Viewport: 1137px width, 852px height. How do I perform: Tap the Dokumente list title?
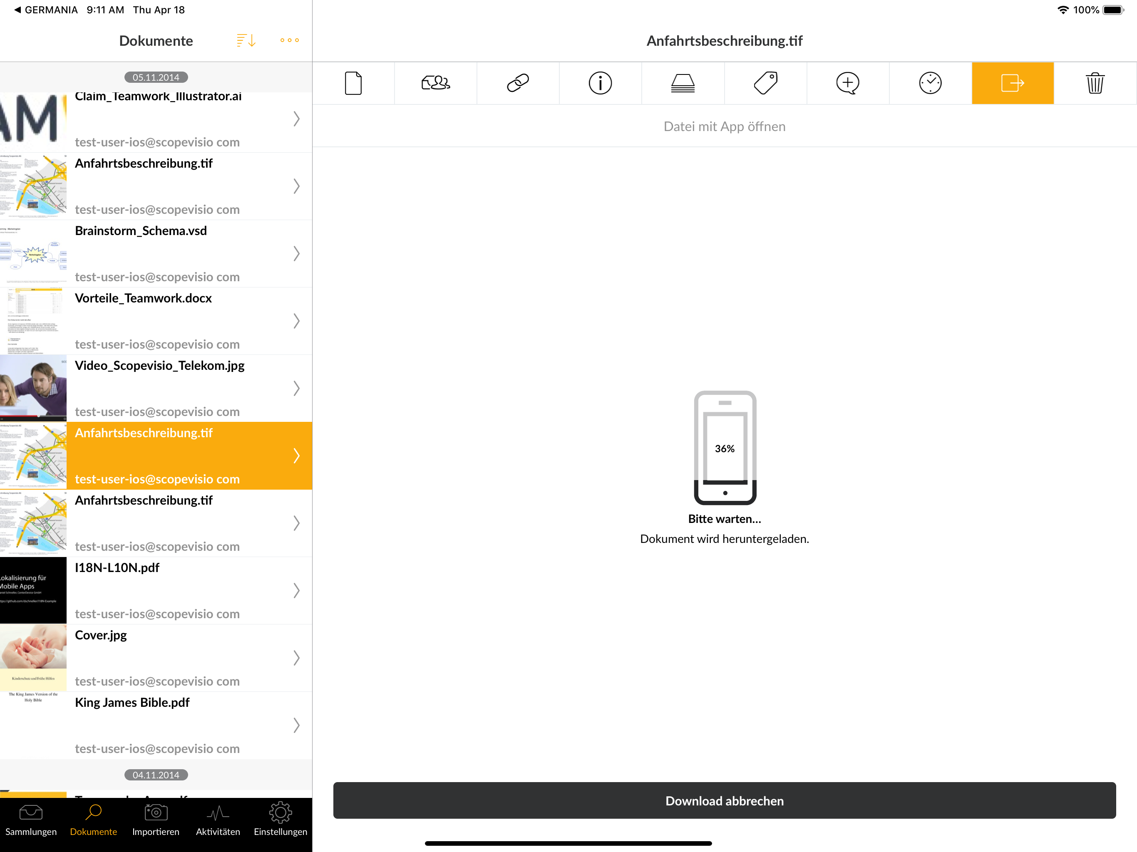156,41
